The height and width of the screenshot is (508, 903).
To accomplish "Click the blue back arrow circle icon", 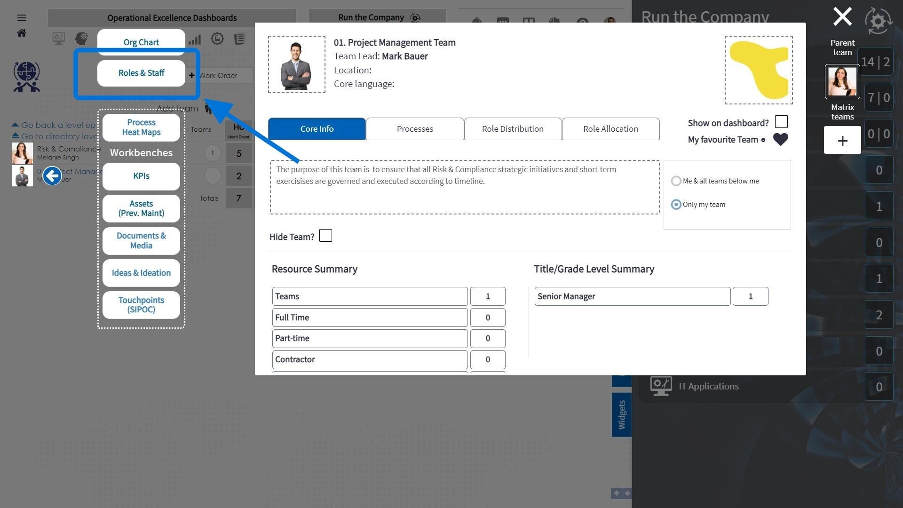I will point(52,176).
